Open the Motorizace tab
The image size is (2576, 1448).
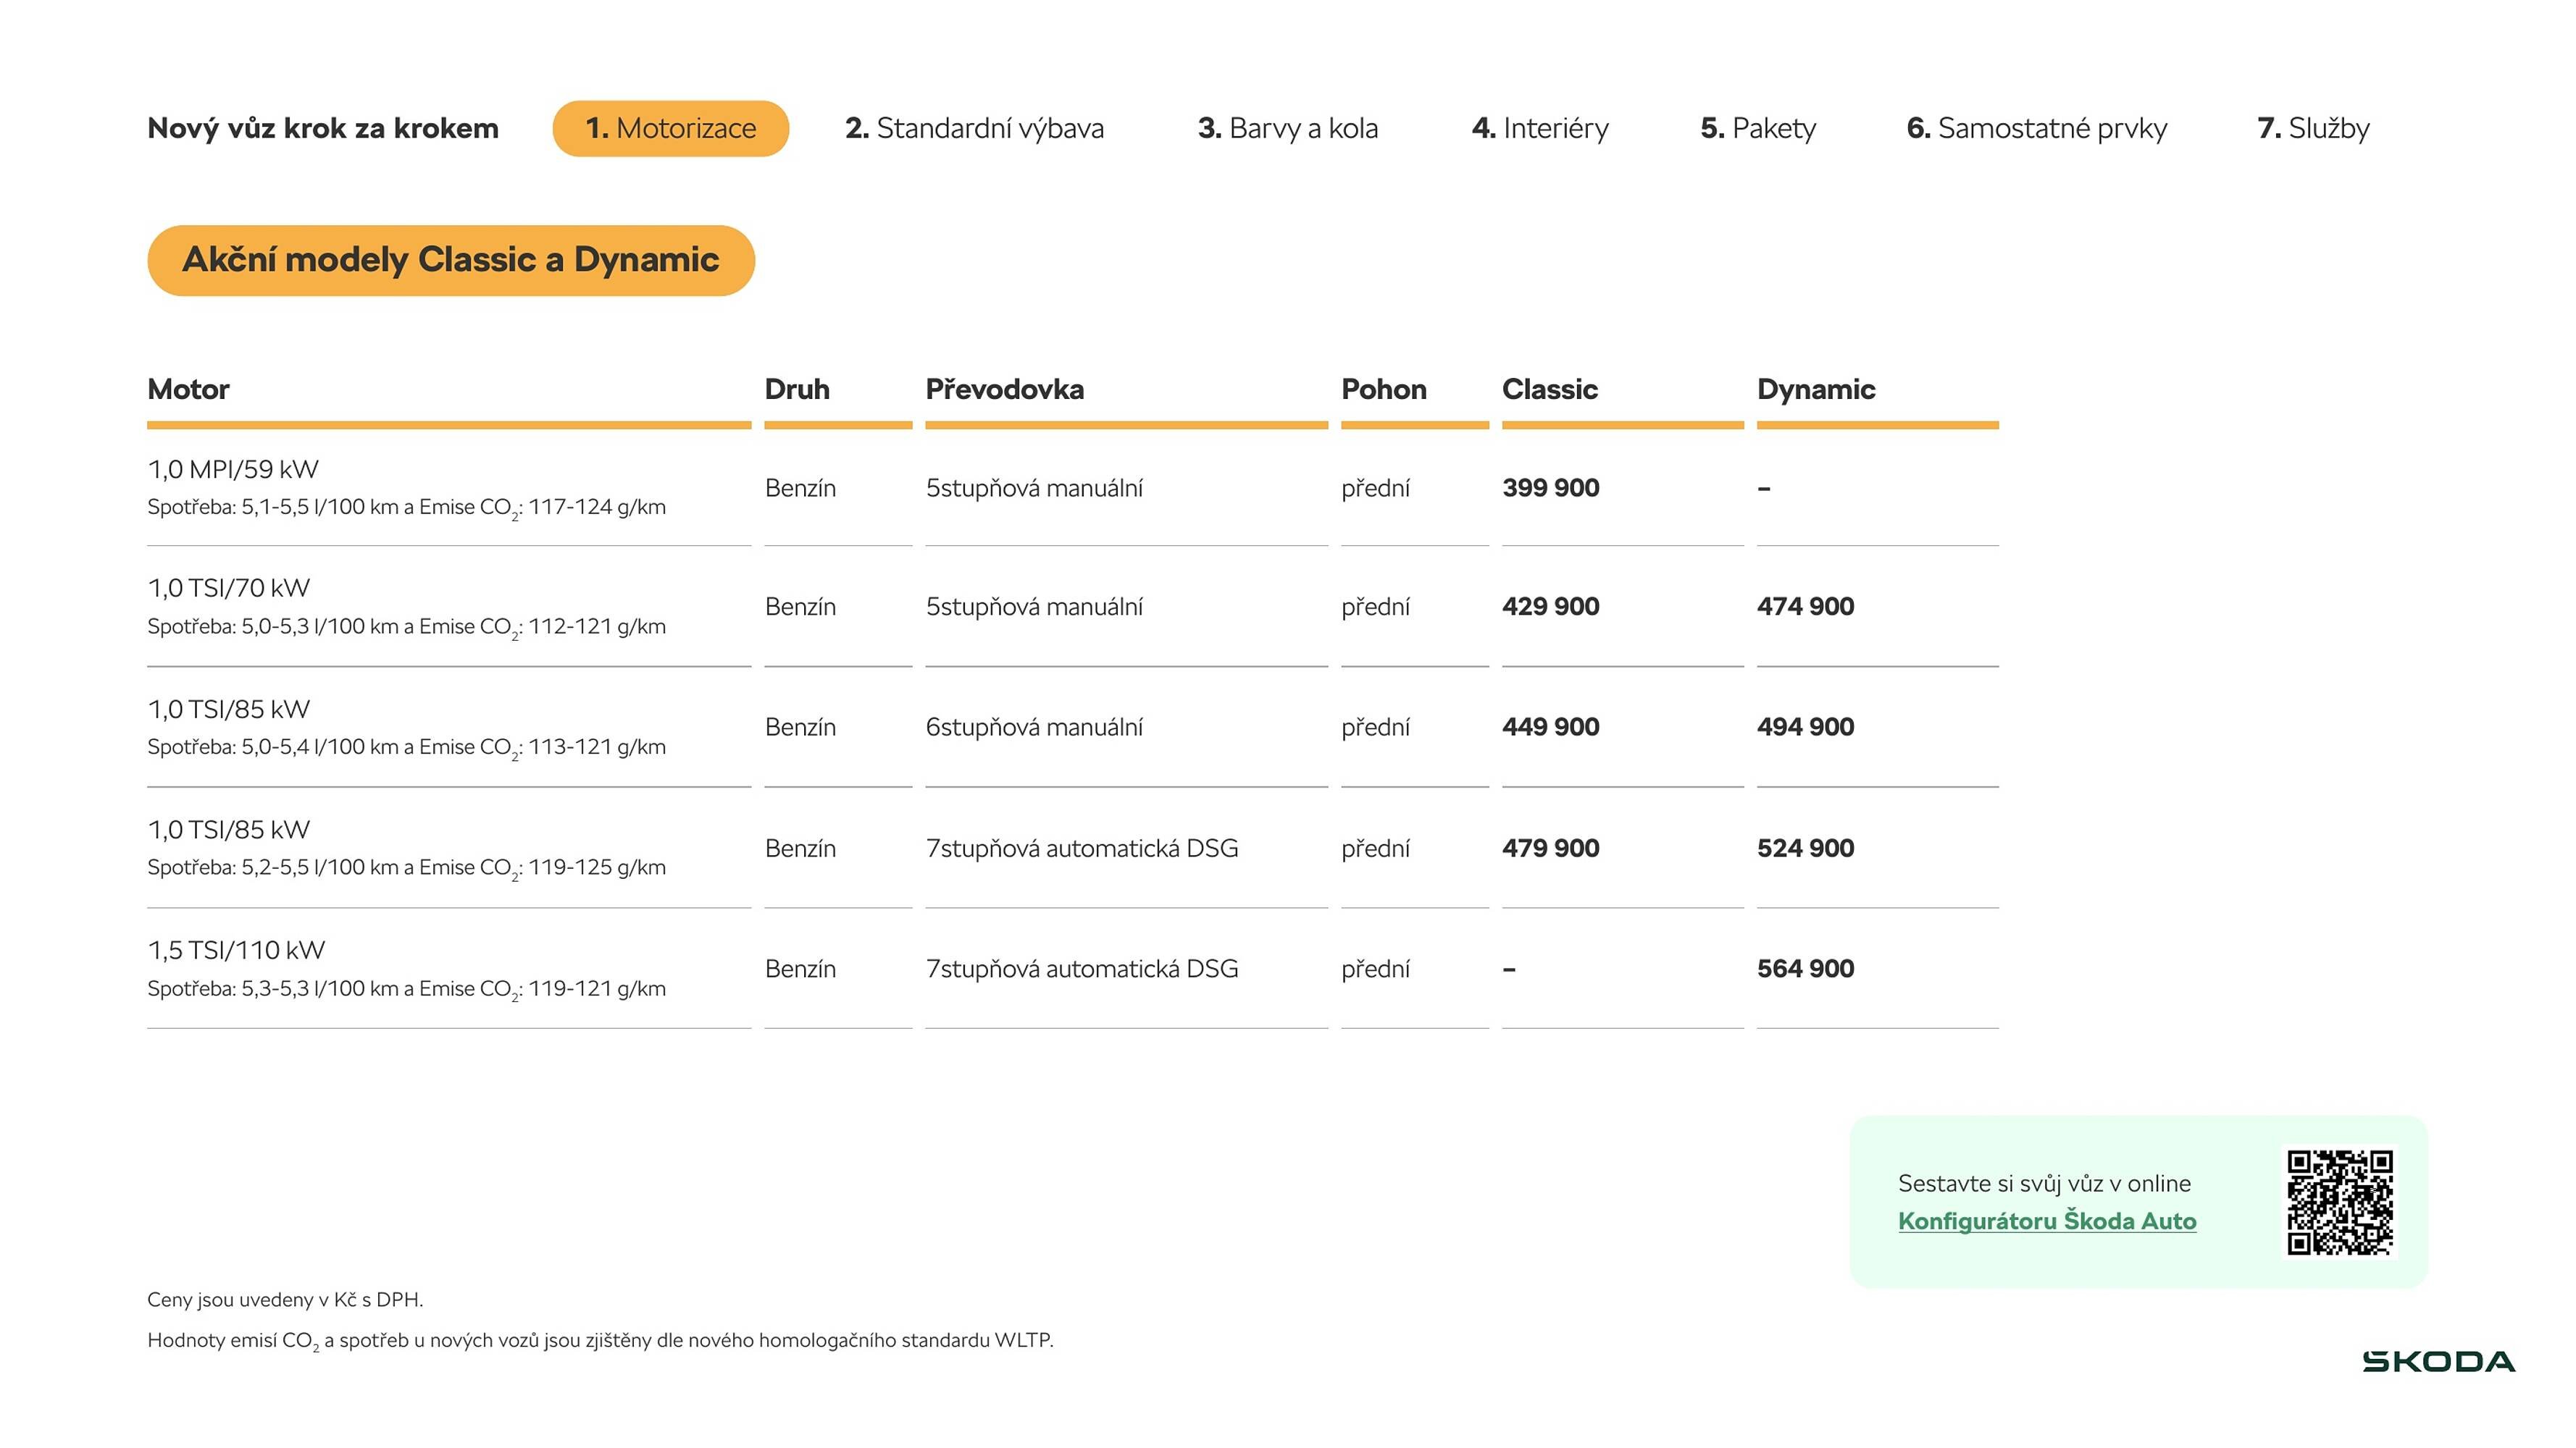click(670, 128)
